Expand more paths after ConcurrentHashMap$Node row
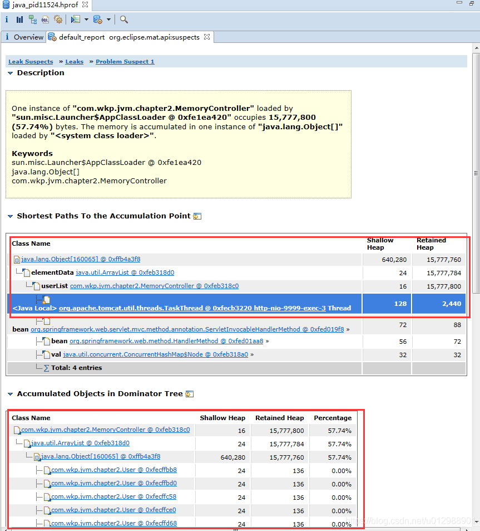This screenshot has width=480, height=531. 252,354
